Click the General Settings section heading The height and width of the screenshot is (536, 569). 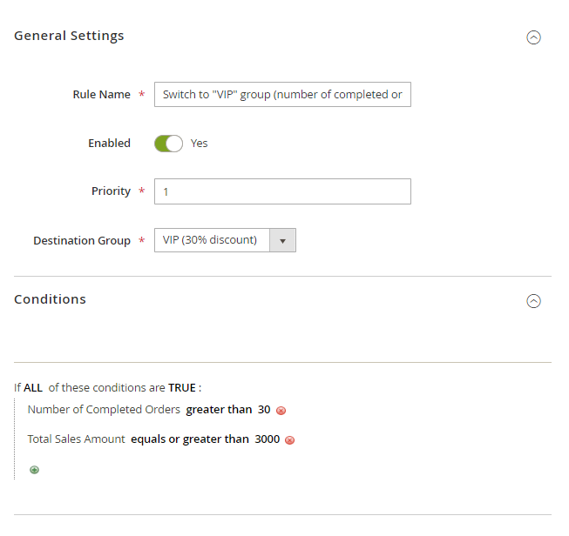pyautogui.click(x=69, y=36)
